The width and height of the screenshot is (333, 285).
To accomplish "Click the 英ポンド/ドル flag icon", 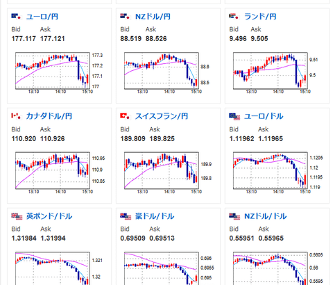I will pyautogui.click(x=17, y=216).
